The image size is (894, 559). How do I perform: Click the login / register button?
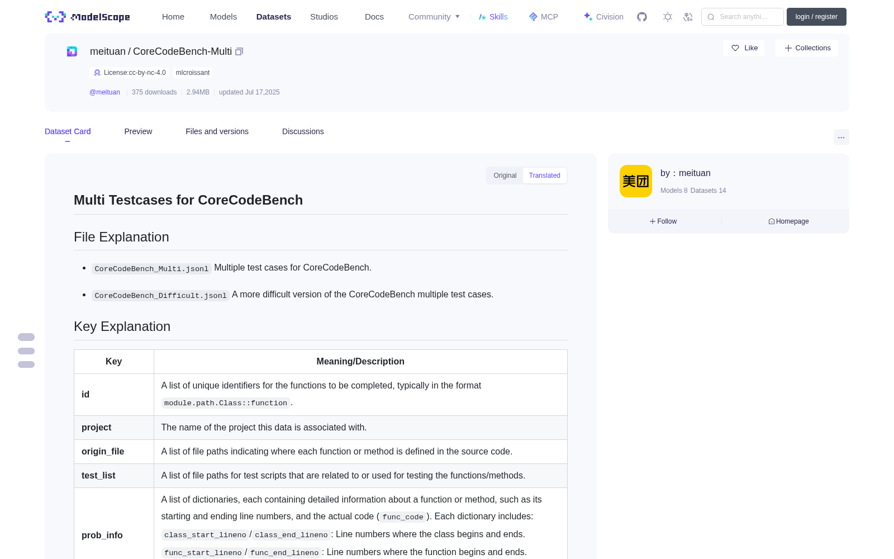coord(816,17)
